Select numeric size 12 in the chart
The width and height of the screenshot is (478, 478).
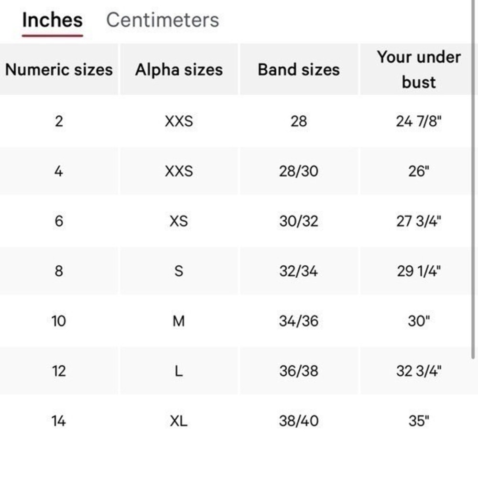pos(59,371)
